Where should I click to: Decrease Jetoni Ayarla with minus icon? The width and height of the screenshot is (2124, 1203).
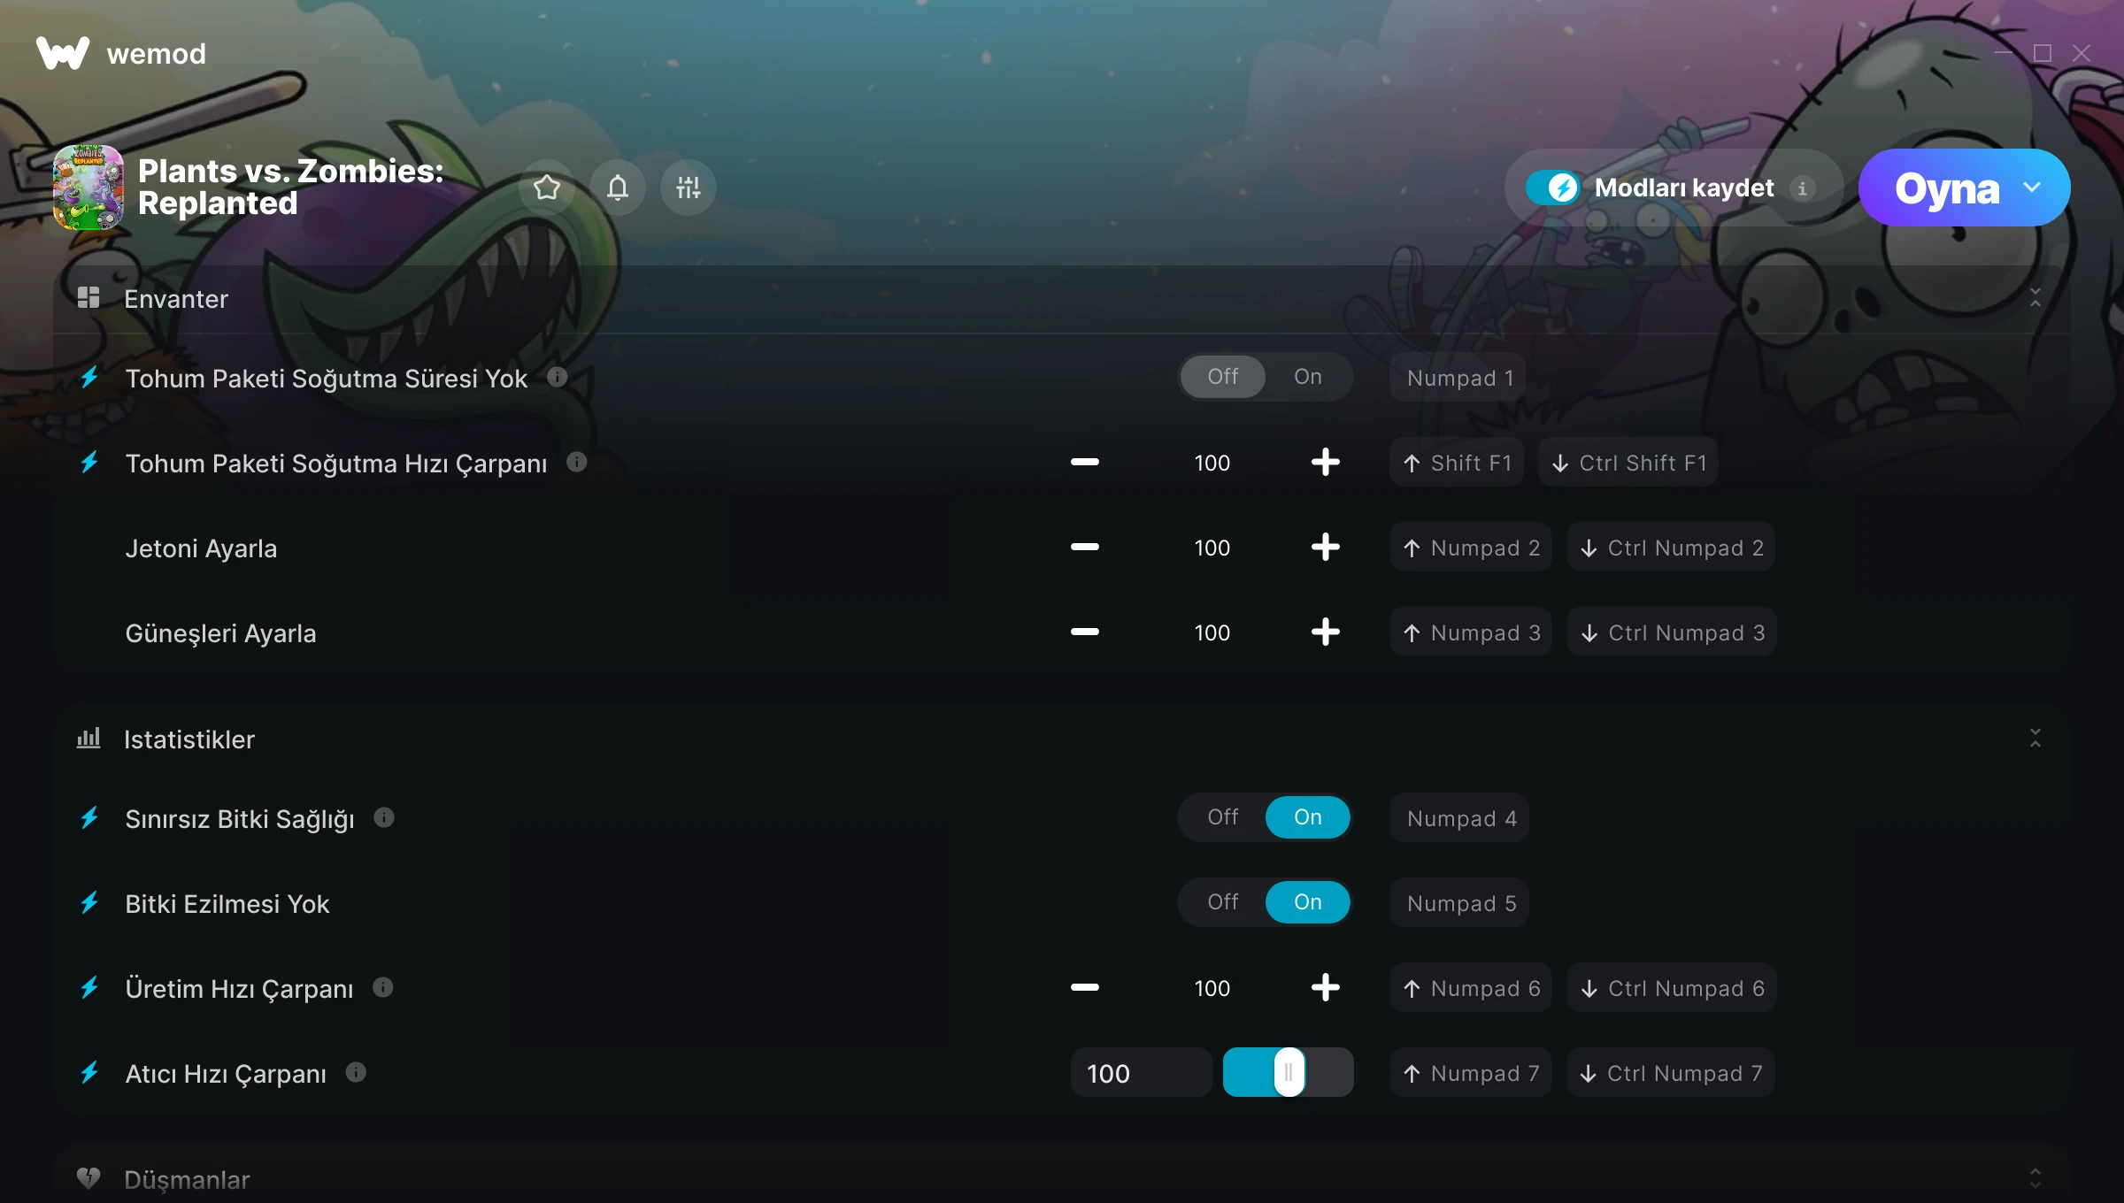coord(1085,548)
